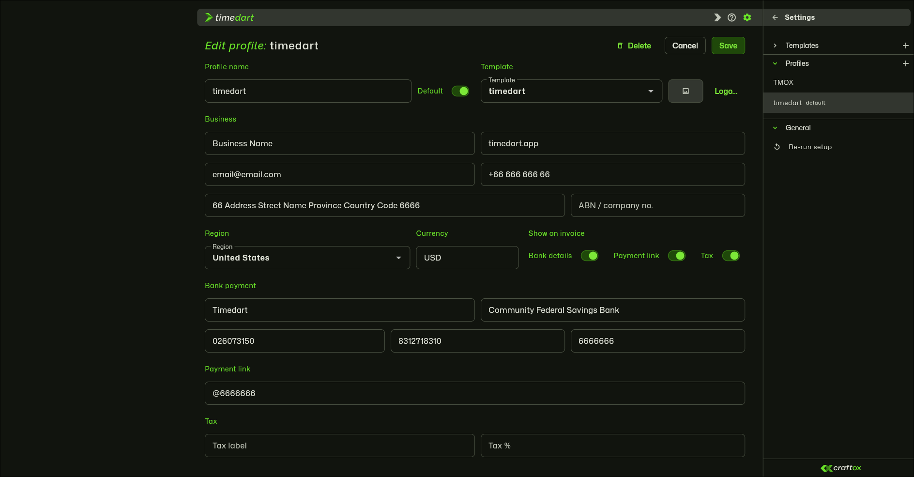914x477 pixels.
Task: Click the Profile name input field
Action: coord(308,91)
